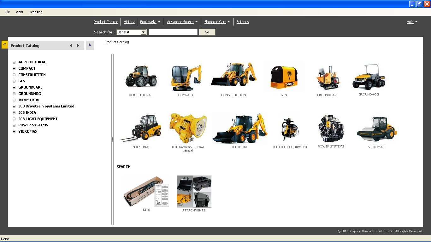Image resolution: width=431 pixels, height=242 pixels.
Task: Open the File menu
Action: (x=7, y=12)
